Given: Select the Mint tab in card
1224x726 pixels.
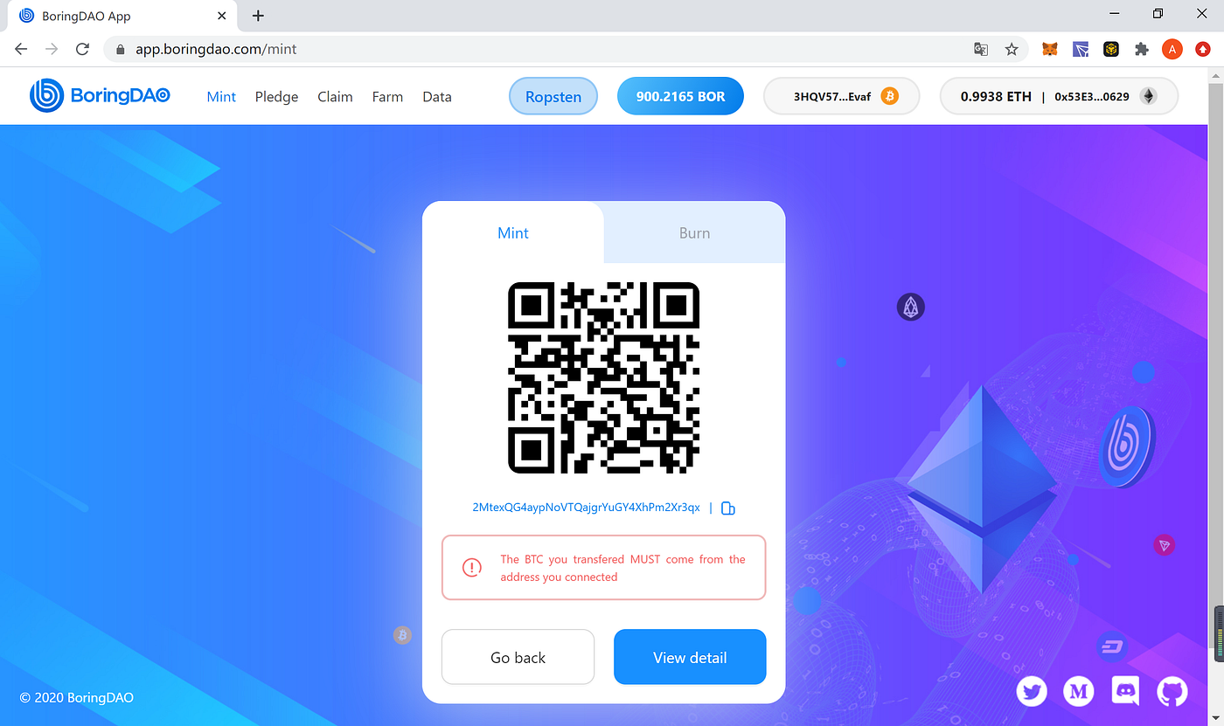Looking at the screenshot, I should 513,232.
